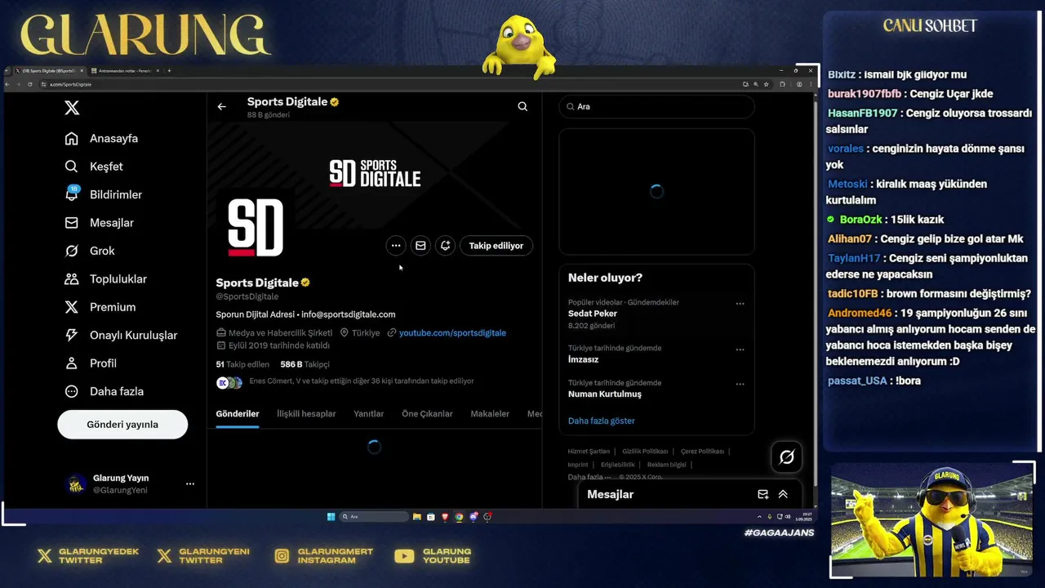Viewport: 1045px width, 588px height.
Task: Click the Sports Digitale SD profile avatar
Action: click(256, 228)
